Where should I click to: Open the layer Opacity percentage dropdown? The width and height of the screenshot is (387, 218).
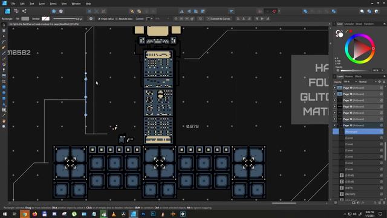350,82
